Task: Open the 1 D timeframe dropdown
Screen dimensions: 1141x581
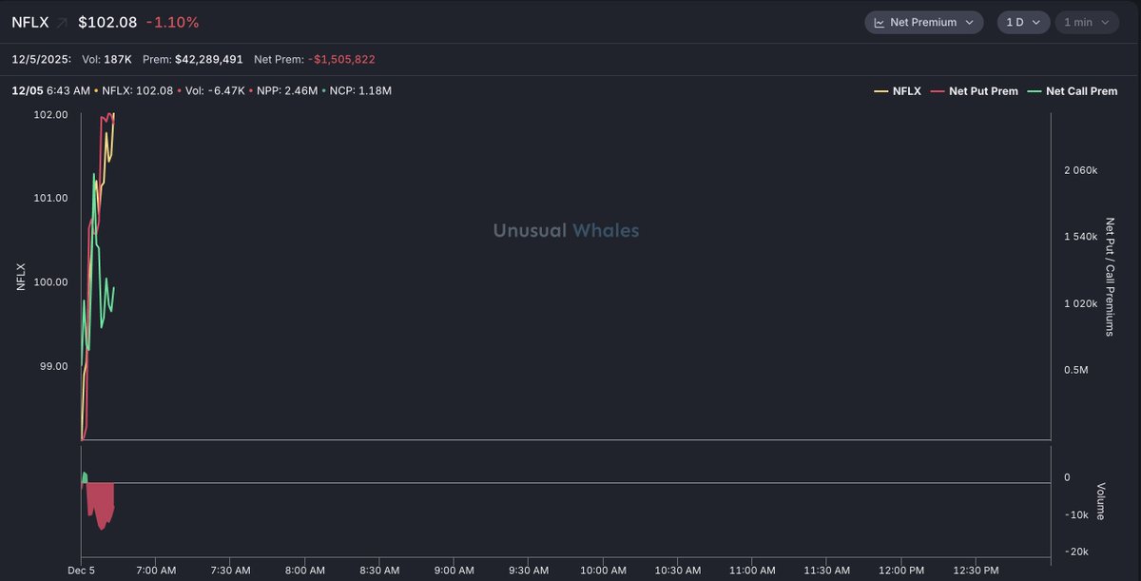Action: pyautogui.click(x=1022, y=22)
